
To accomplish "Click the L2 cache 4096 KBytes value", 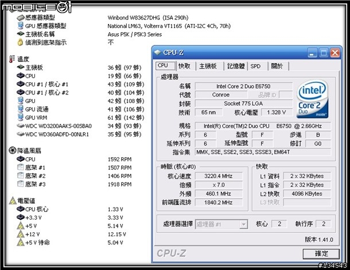I will point(307,194).
